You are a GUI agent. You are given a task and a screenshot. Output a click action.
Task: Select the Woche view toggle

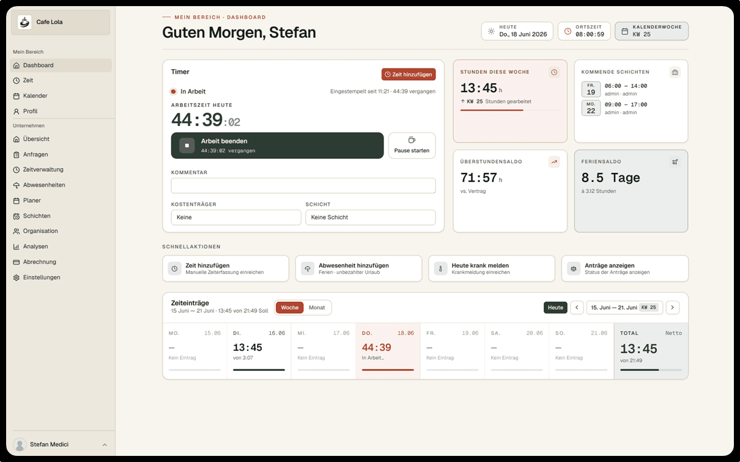[290, 307]
